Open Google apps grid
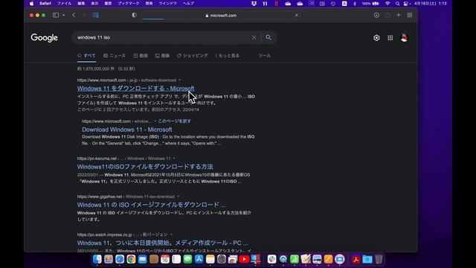Viewport: 476px width, 268px height. click(390, 38)
